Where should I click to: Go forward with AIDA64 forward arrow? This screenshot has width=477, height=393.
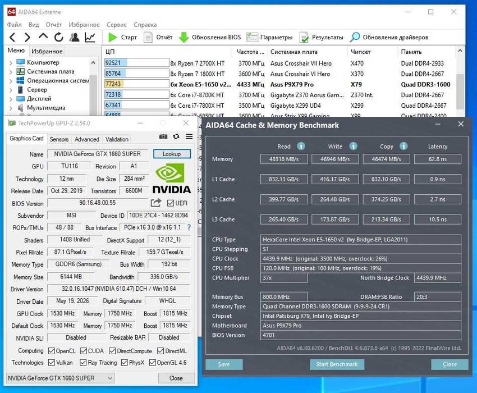27,38
